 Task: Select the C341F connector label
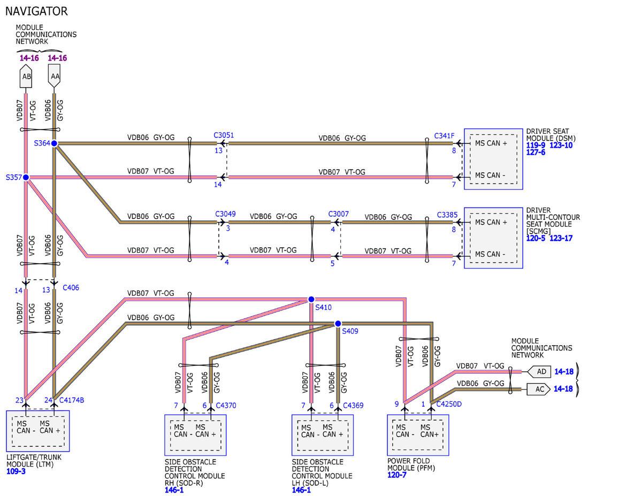(444, 136)
